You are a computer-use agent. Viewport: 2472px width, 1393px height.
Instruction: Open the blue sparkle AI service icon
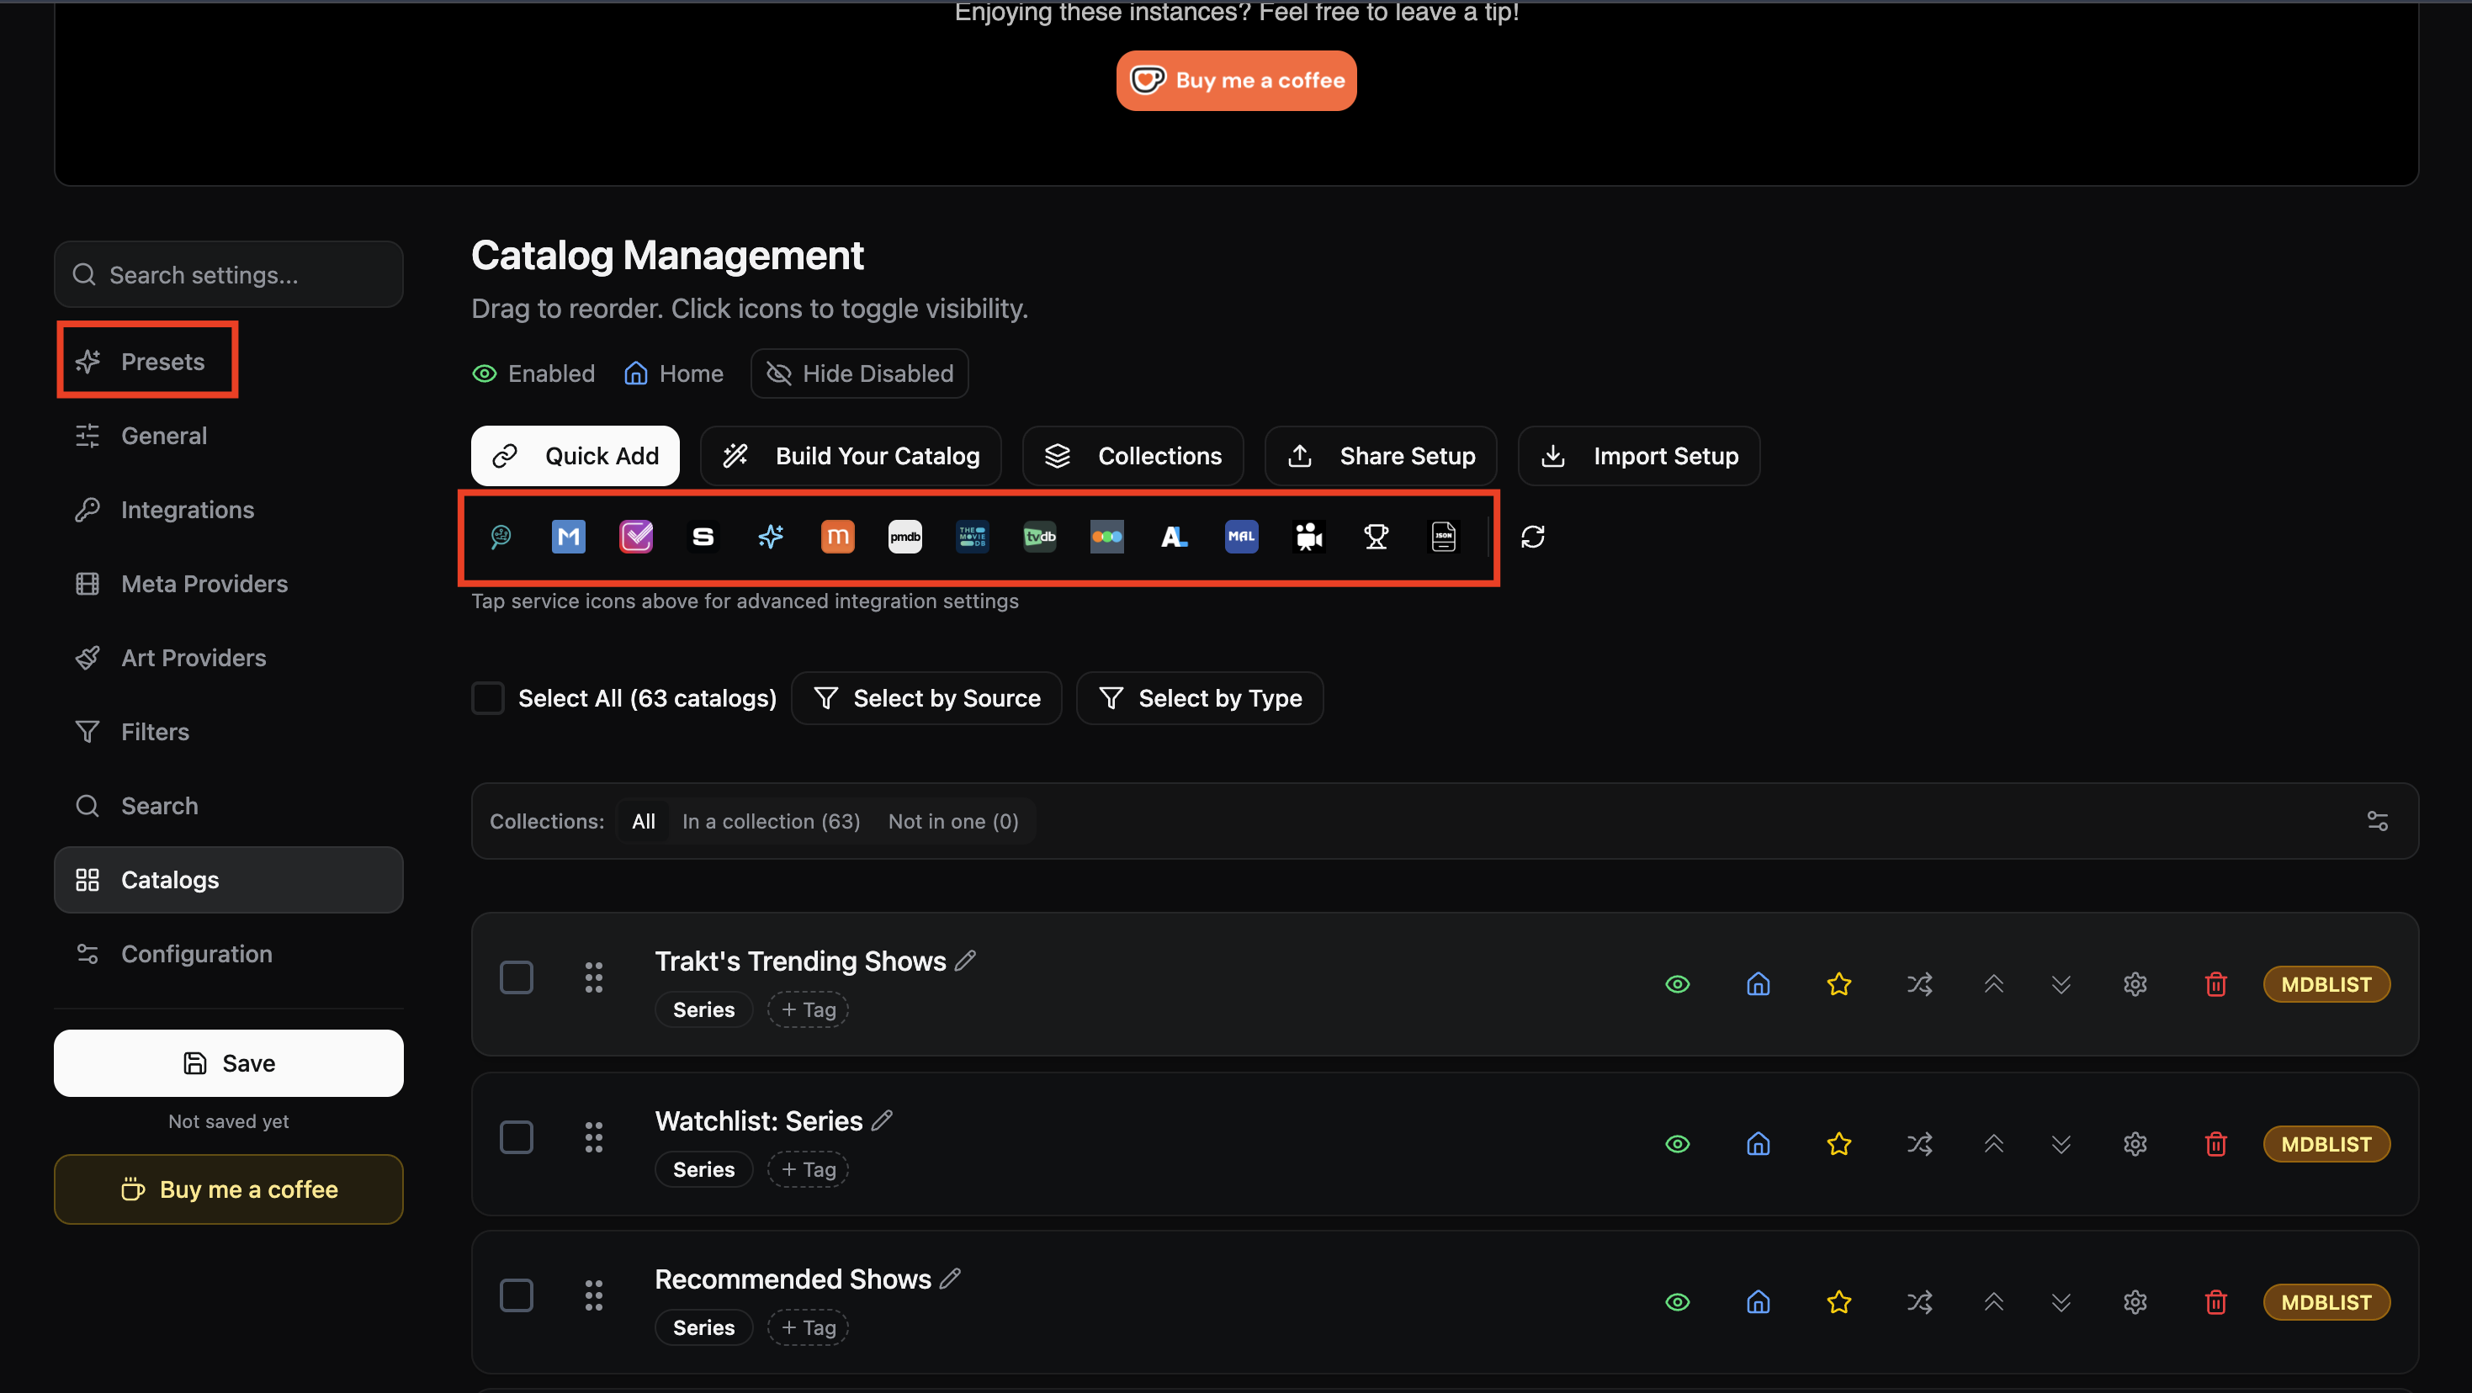click(771, 537)
